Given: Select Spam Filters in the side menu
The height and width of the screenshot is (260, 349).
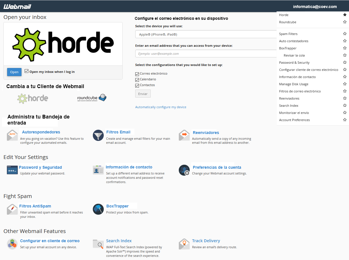Looking at the screenshot, I should 288,34.
